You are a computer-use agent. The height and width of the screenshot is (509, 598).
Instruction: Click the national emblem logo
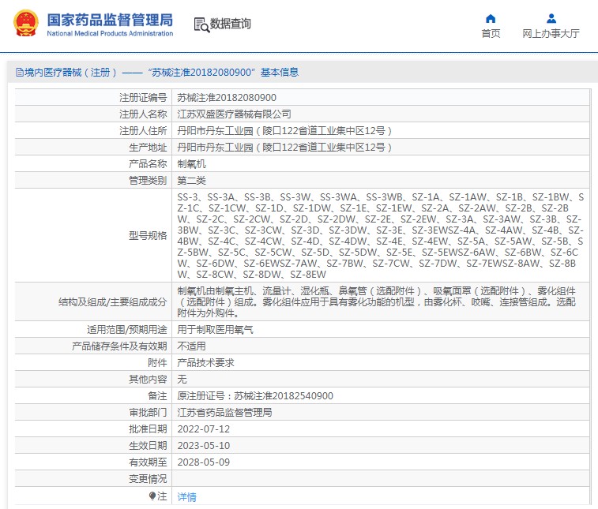click(x=26, y=23)
